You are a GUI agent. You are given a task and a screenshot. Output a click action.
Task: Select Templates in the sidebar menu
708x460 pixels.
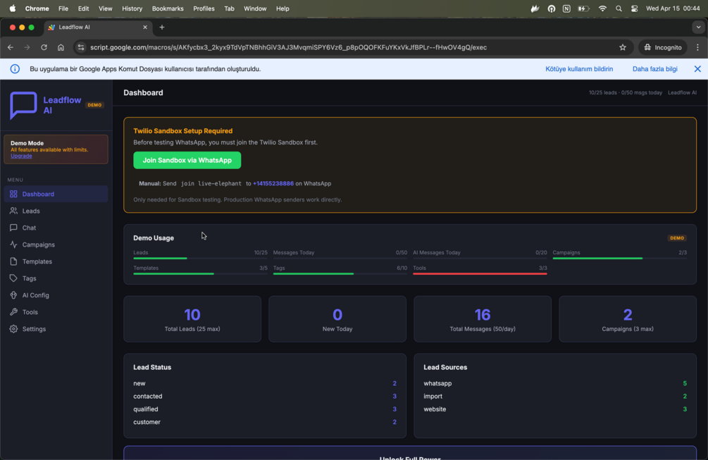56,261
